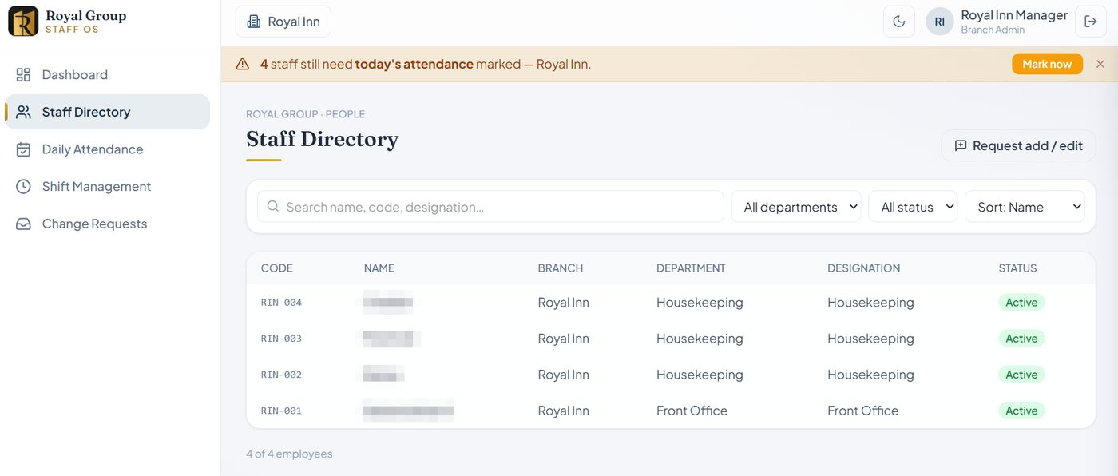Click the Request add / edit button
This screenshot has height=476, width=1118.
point(1019,145)
